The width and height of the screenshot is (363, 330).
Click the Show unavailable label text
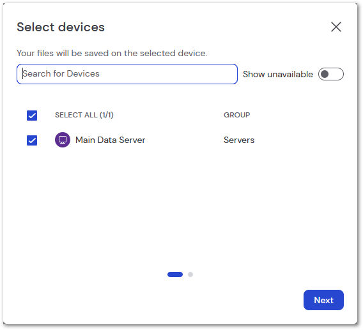tap(278, 74)
